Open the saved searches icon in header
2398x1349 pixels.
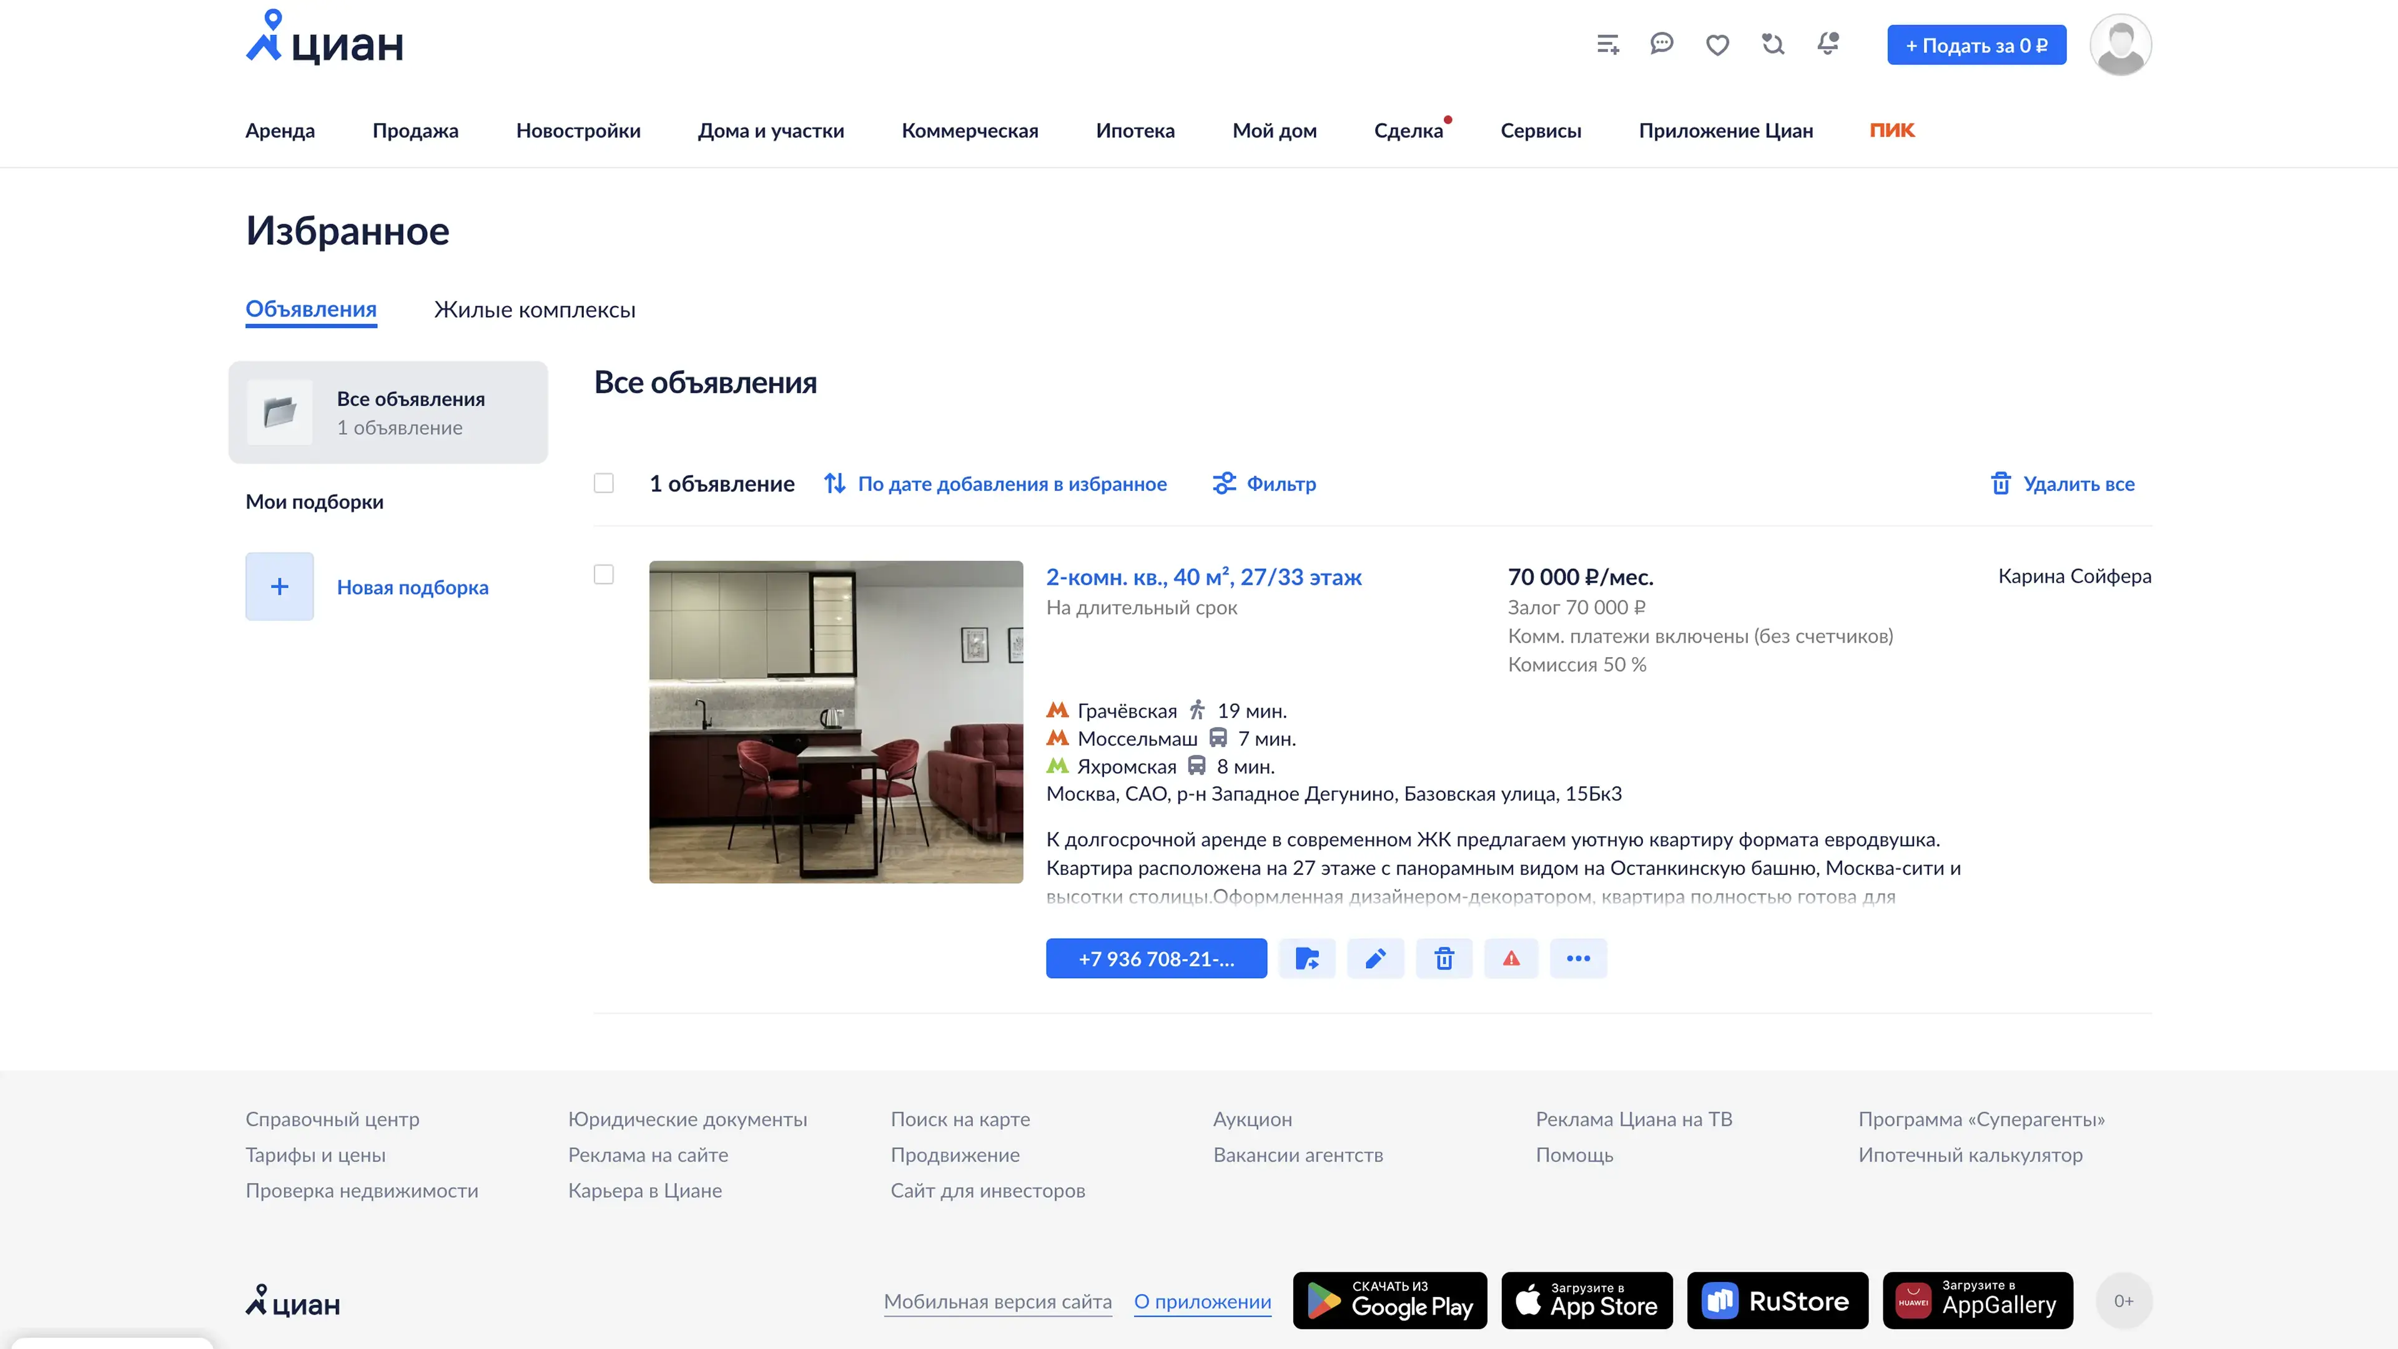point(1772,44)
